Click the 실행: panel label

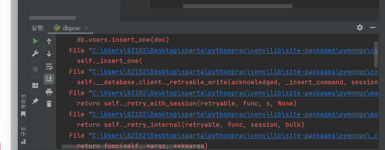click(38, 28)
